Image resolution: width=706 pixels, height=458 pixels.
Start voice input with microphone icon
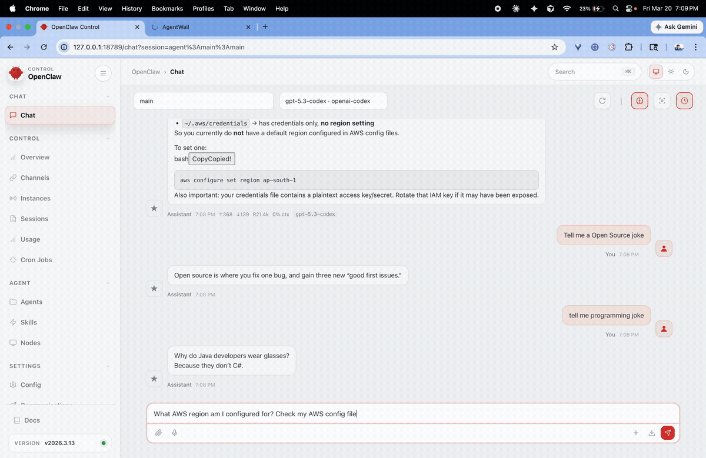175,433
